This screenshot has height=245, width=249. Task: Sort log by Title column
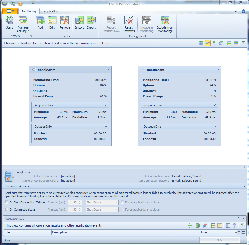(27, 232)
